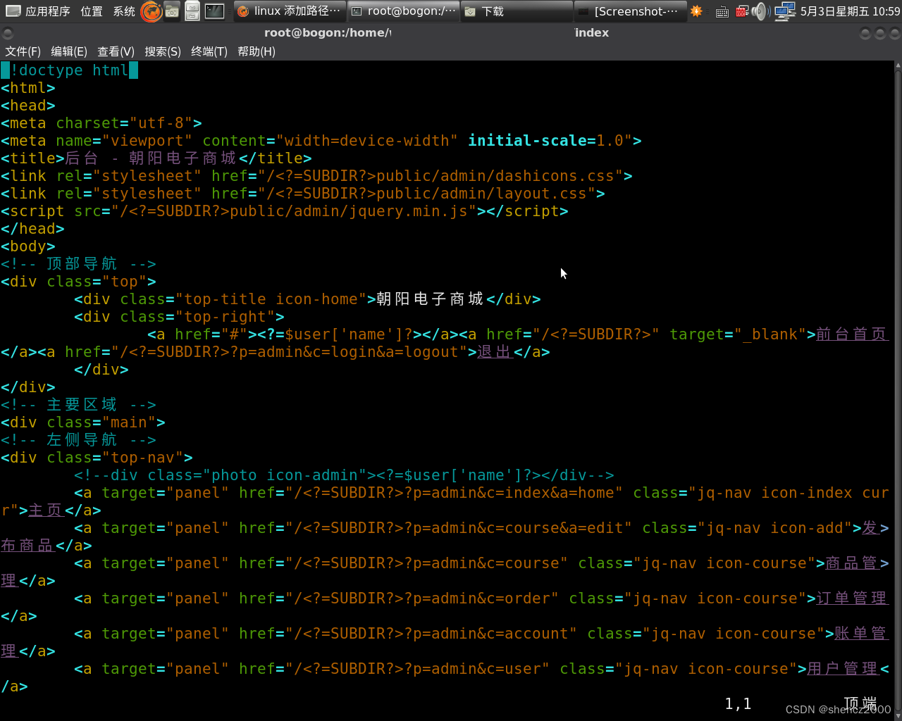The image size is (902, 721).
Task: Click the 'photo icon-admin' commented div
Action: pyautogui.click(x=344, y=475)
